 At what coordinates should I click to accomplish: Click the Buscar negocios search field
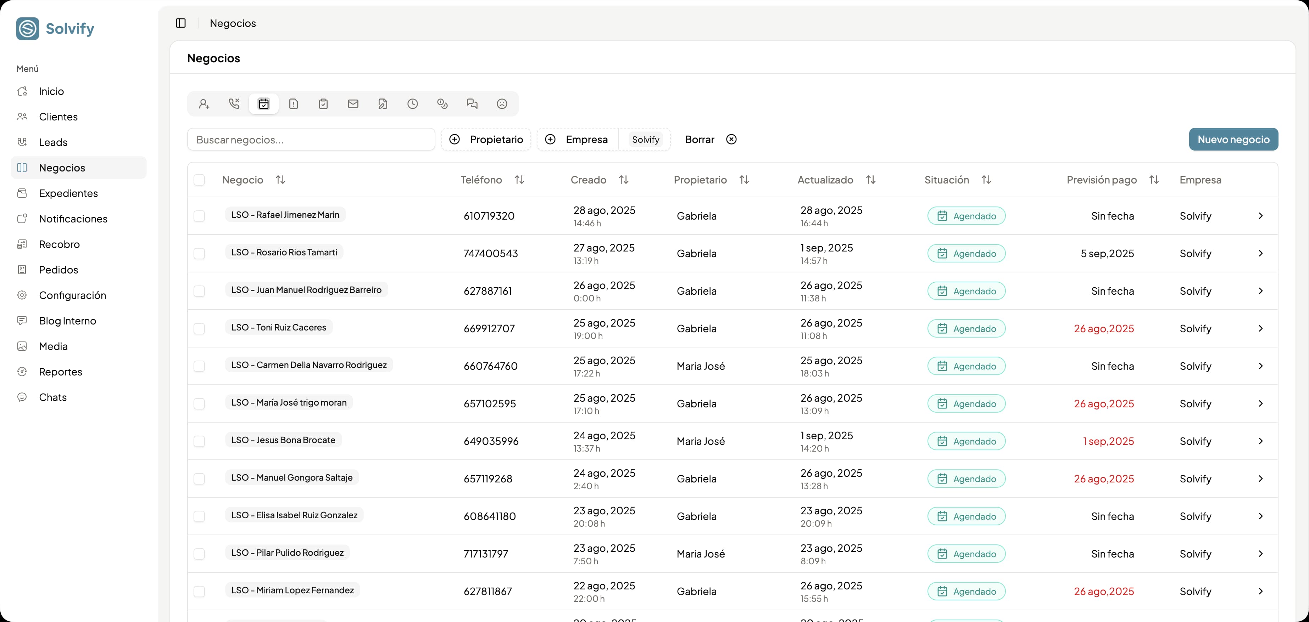coord(311,139)
